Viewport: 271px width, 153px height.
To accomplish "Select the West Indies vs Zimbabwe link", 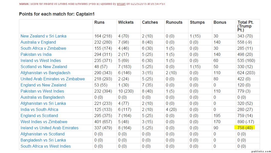I will (x=44, y=122).
